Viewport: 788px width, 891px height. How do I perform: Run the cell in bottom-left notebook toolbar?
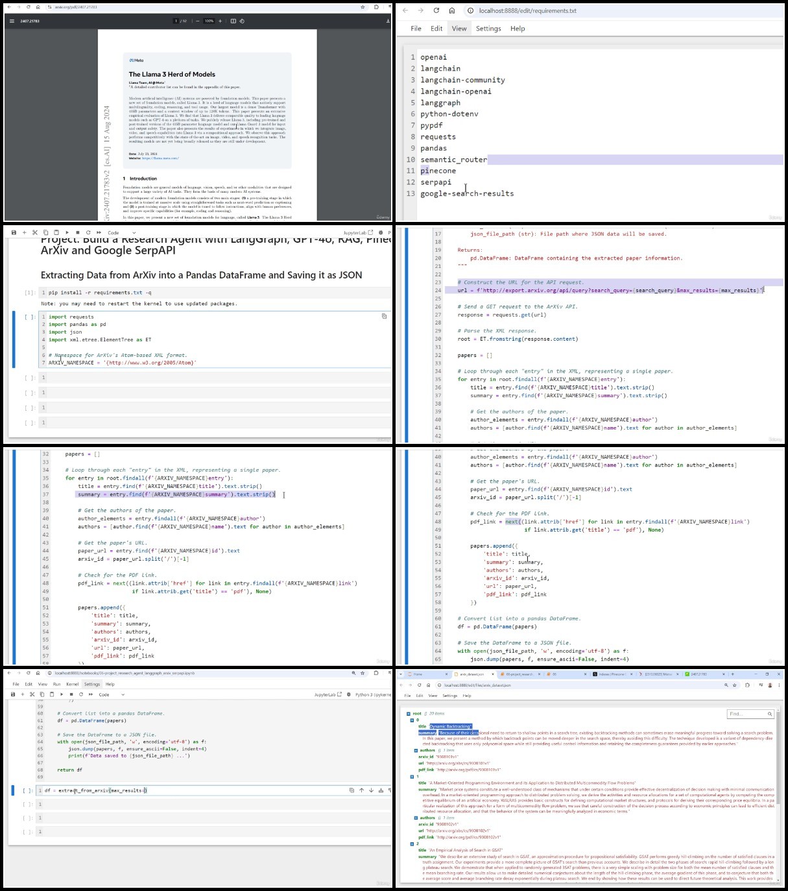(x=62, y=694)
